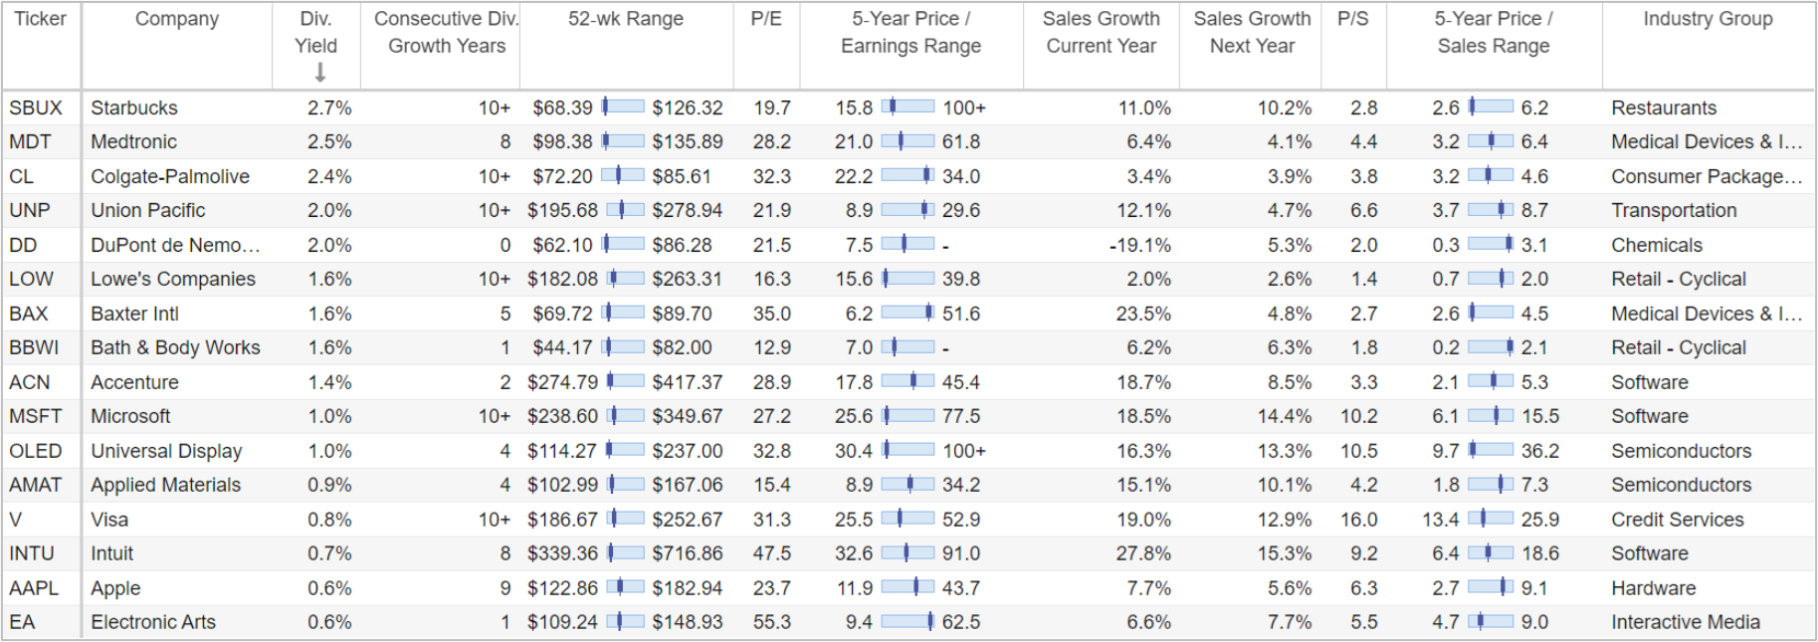Image resolution: width=1818 pixels, height=642 pixels.
Task: Click Accenture's $274.79 52-week low
Action: click(x=563, y=382)
